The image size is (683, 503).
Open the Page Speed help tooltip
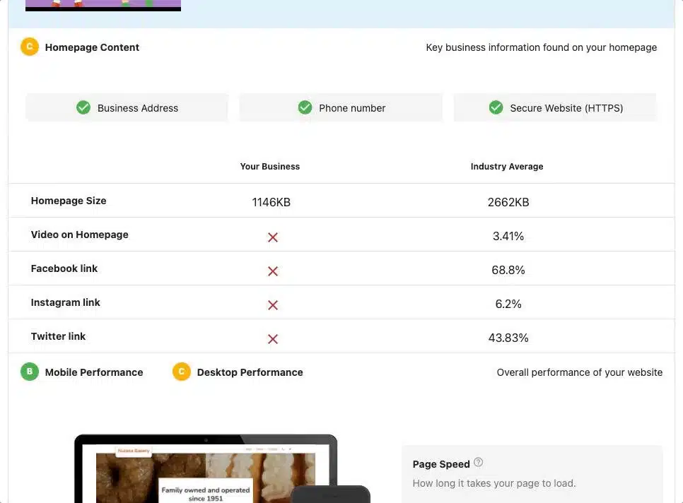(478, 461)
